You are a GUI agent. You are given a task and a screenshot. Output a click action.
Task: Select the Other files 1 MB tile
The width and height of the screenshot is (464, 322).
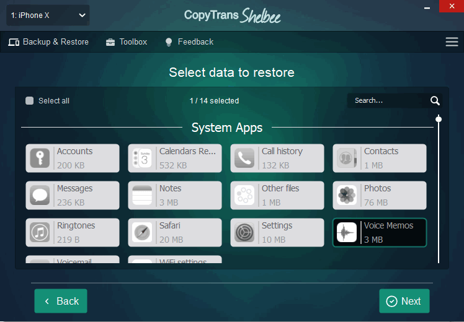(277, 195)
